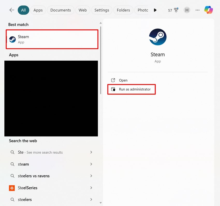
Task: Click the 'Apps' section heading
Action: pos(14,55)
